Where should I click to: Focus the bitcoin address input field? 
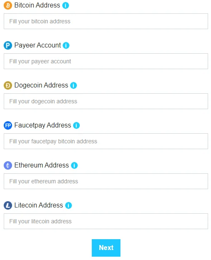(x=106, y=21)
